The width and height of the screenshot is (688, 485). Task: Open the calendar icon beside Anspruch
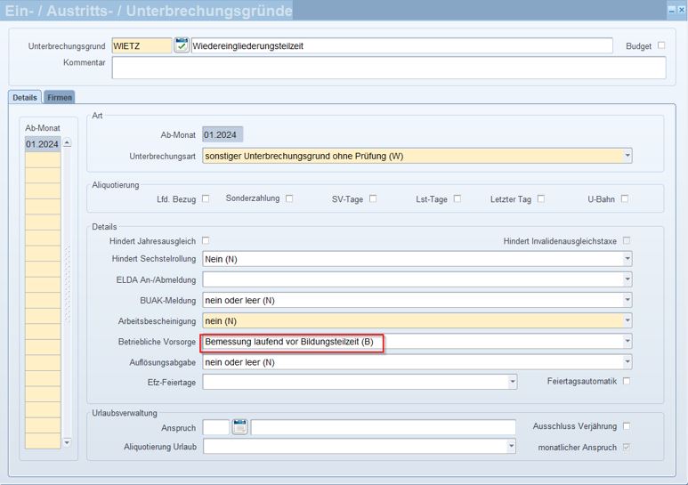(x=239, y=427)
